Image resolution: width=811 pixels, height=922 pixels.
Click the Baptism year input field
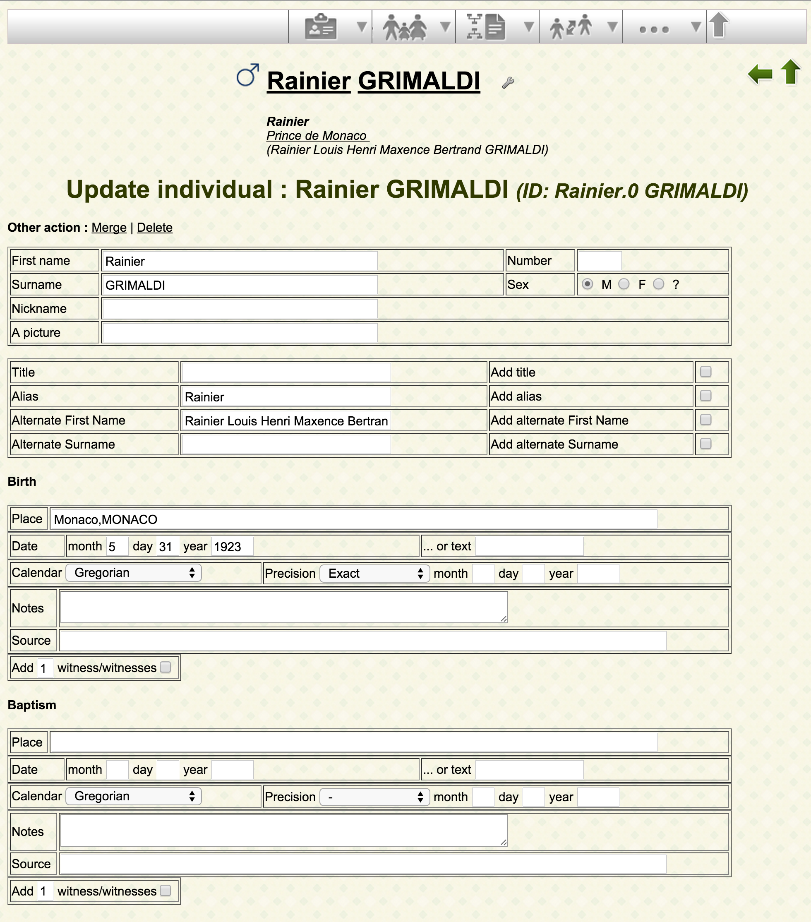click(x=232, y=770)
